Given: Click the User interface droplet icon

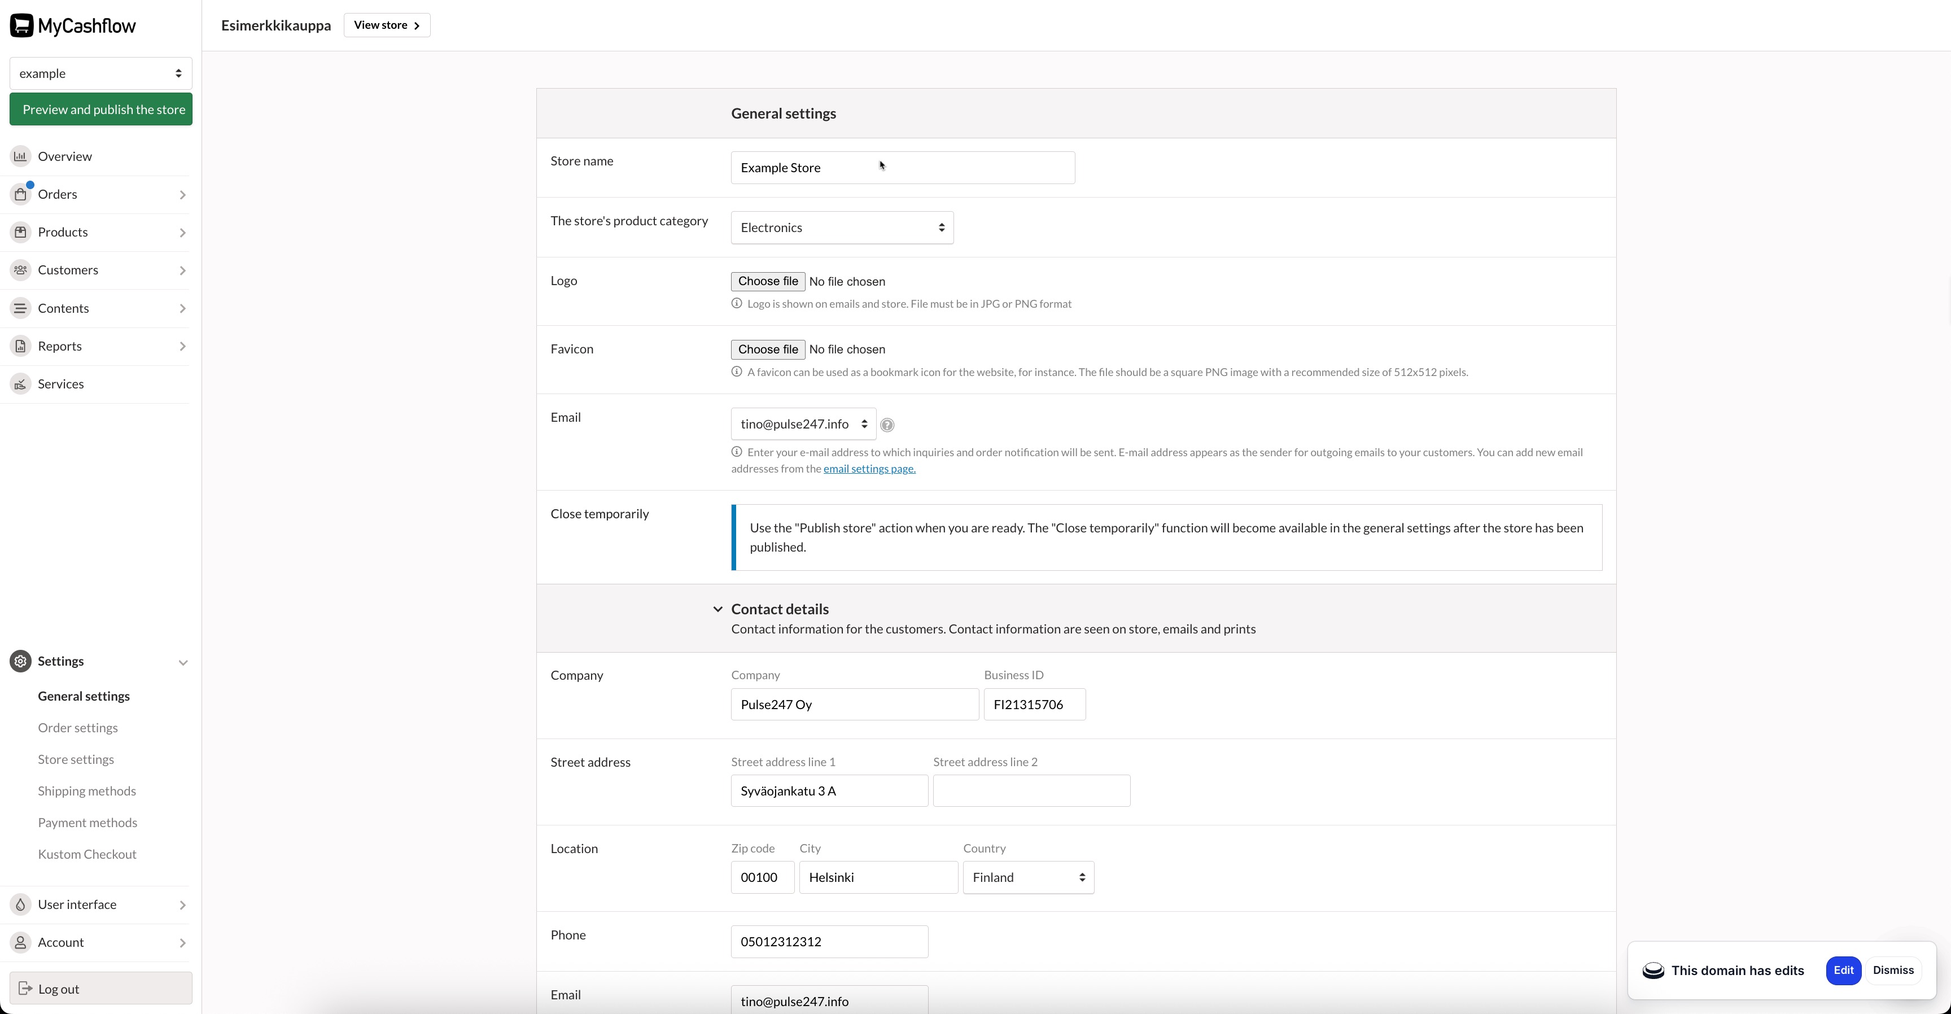Looking at the screenshot, I should coord(20,904).
